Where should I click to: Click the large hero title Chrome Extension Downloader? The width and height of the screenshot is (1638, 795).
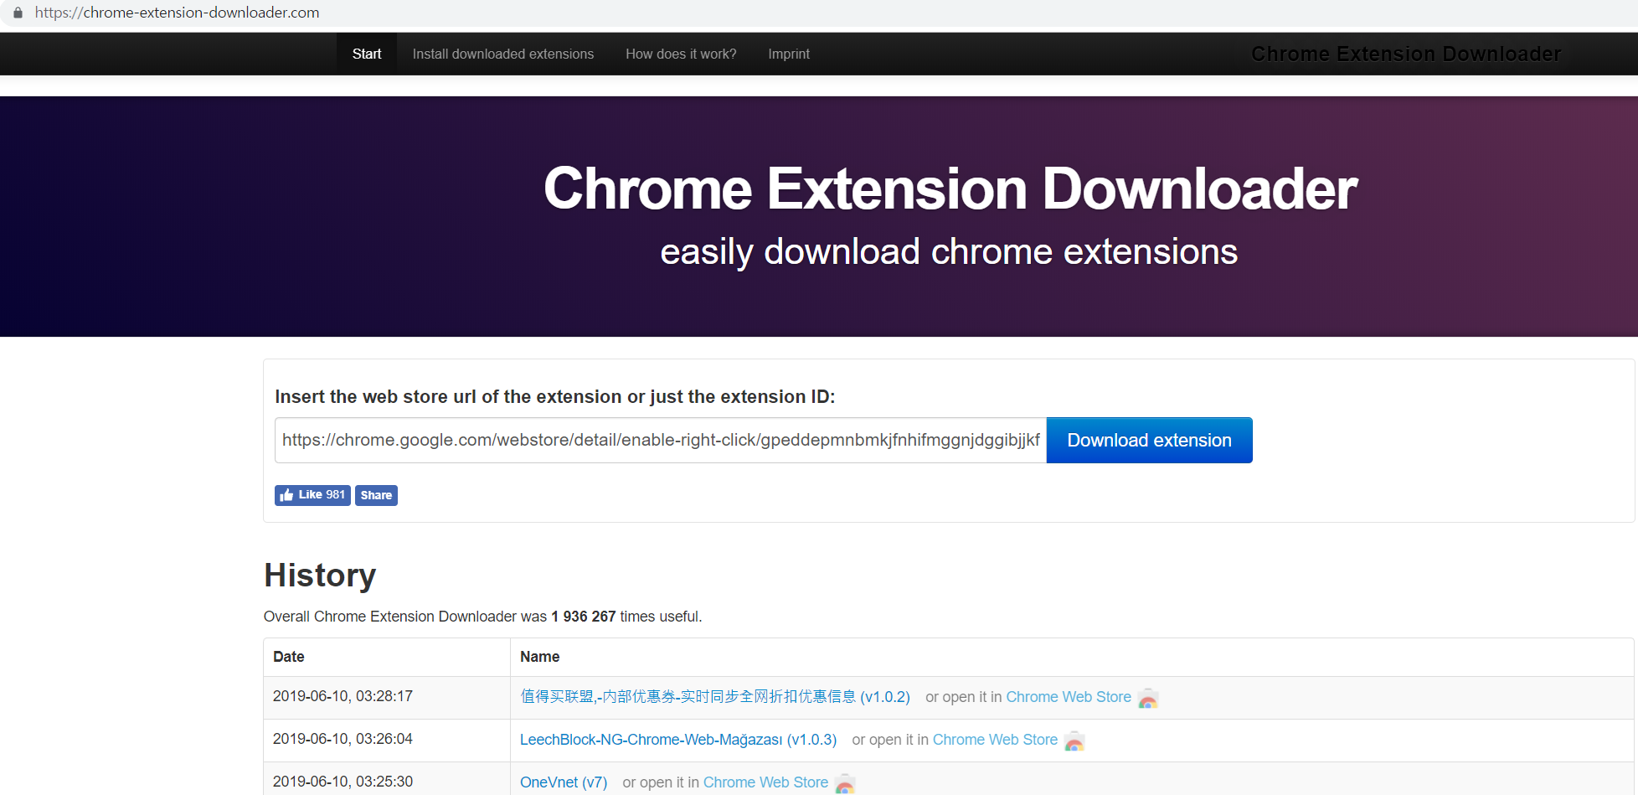tap(950, 188)
